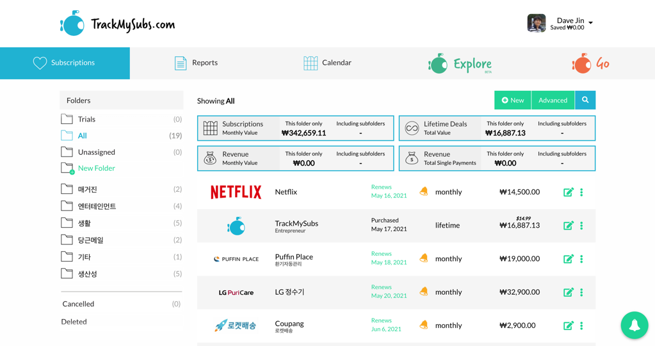Click the TrackMySubs row submarine logo
The width and height of the screenshot is (655, 346).
236,226
